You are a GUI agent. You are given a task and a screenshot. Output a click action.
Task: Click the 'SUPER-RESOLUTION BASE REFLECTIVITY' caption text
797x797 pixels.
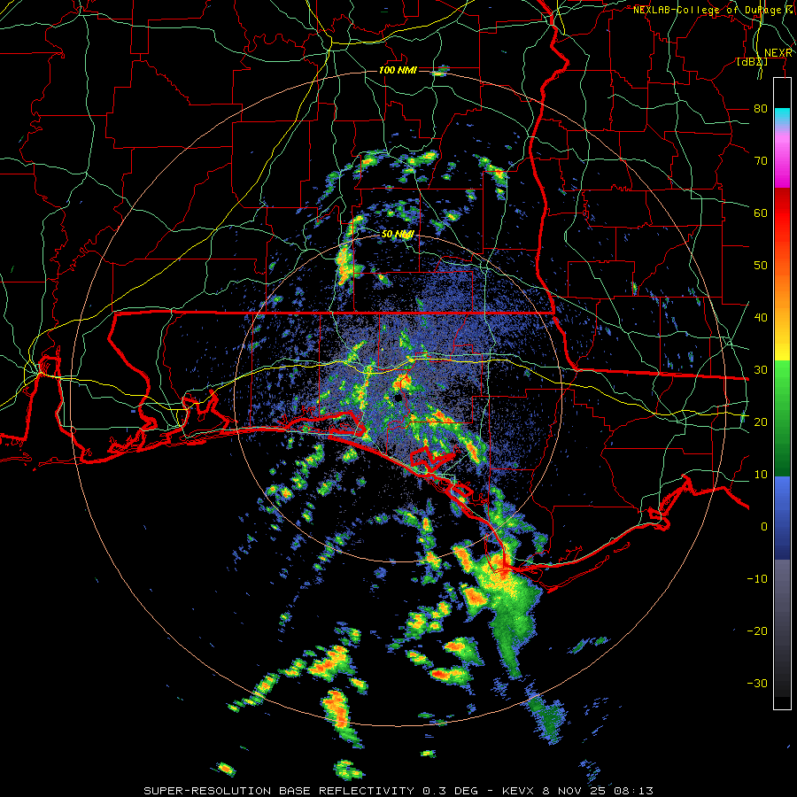coord(279,791)
